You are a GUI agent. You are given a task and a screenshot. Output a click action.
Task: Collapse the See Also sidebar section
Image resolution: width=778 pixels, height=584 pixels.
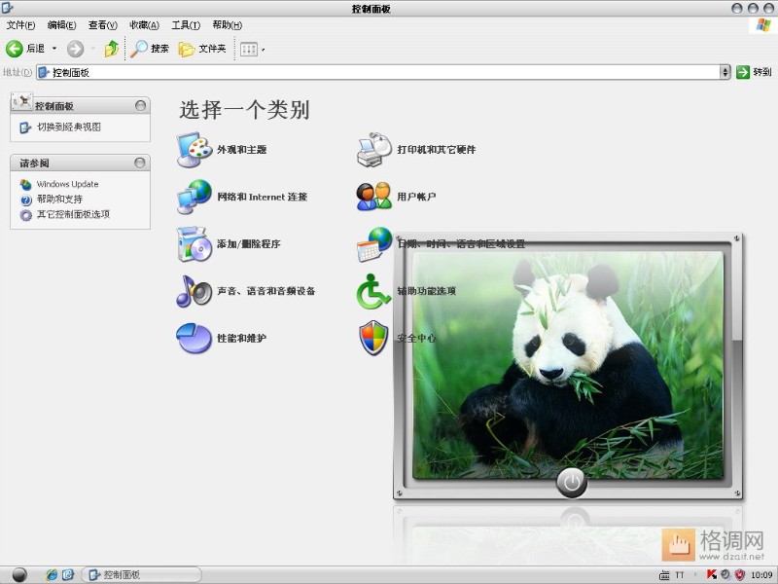(x=140, y=163)
